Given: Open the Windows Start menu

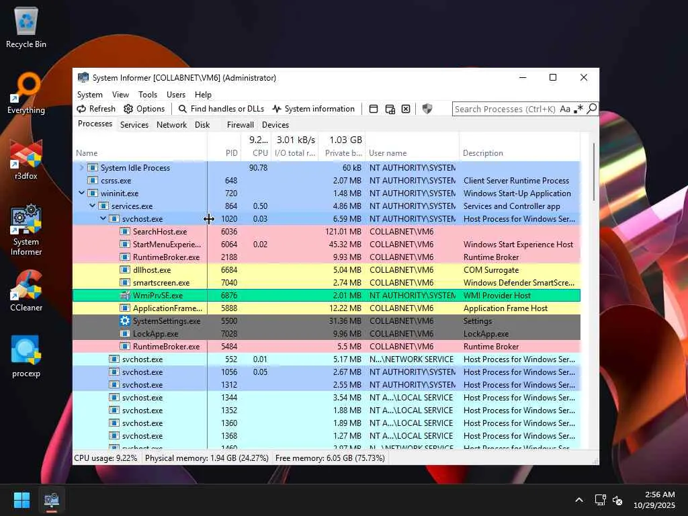Looking at the screenshot, I should [21, 500].
